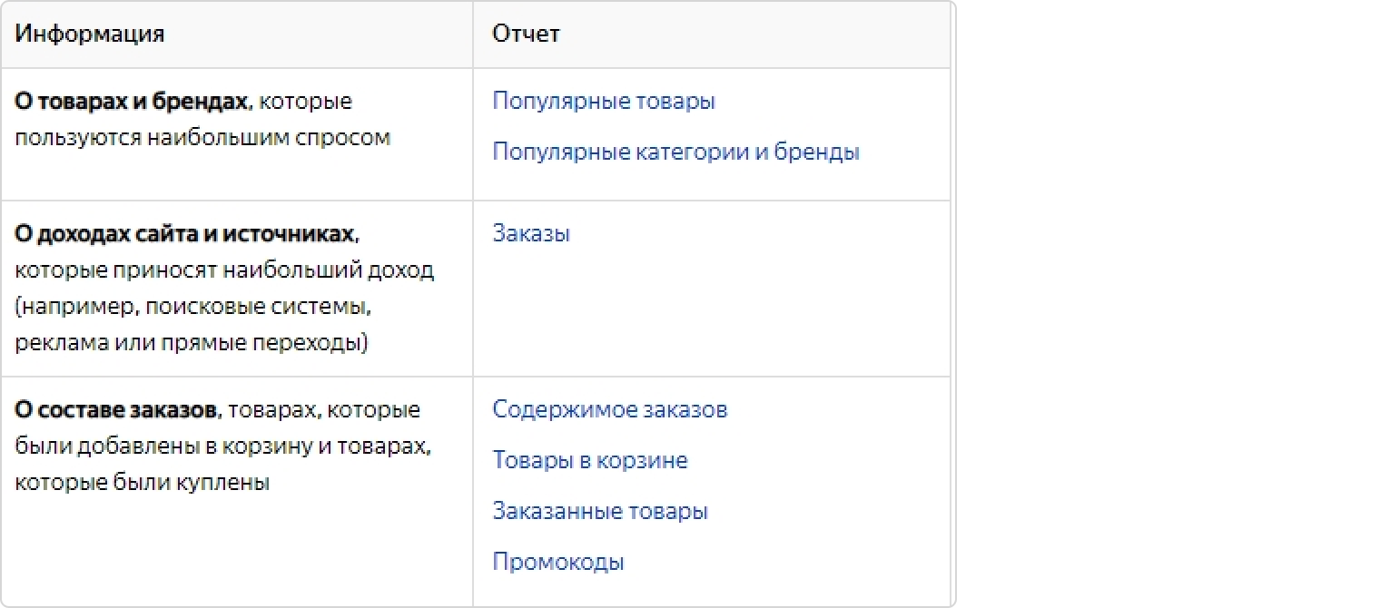Screen dimensions: 1380x608
Task: Open the Содержимое заказов report
Action: point(609,409)
